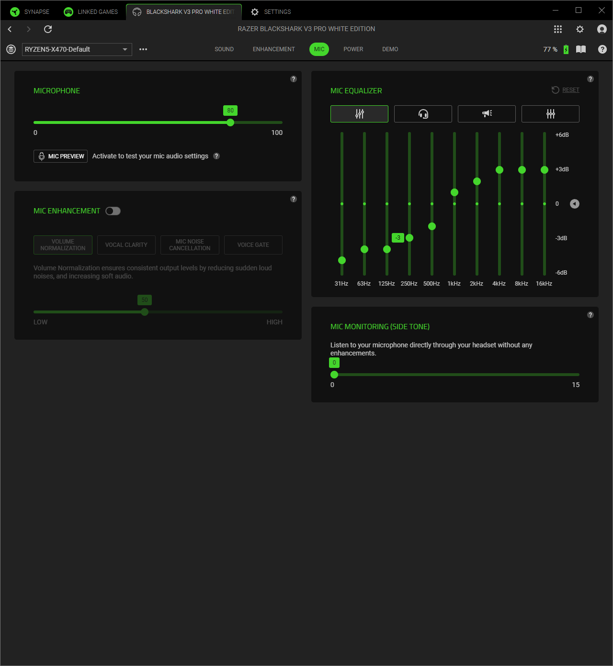
Task: Expand the RYZEN5-X470-Default profile dropdown
Action: (125, 49)
